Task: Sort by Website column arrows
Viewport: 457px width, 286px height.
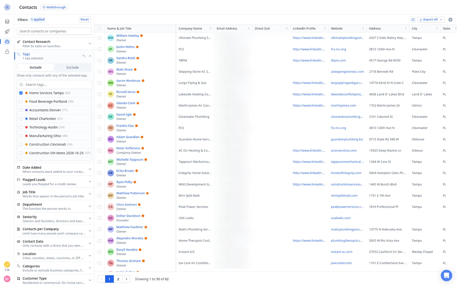Action: (363, 29)
